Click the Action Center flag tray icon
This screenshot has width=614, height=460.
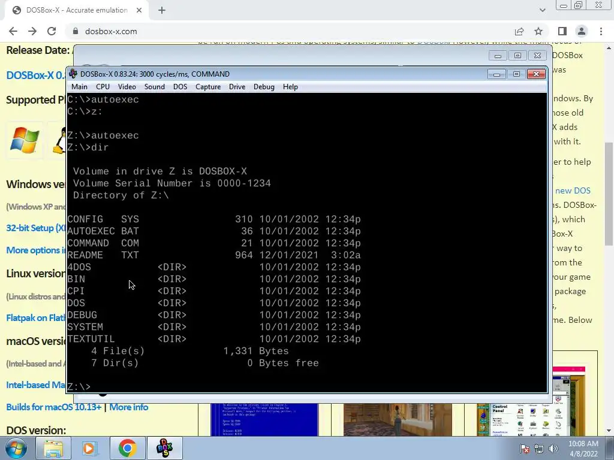click(524, 449)
